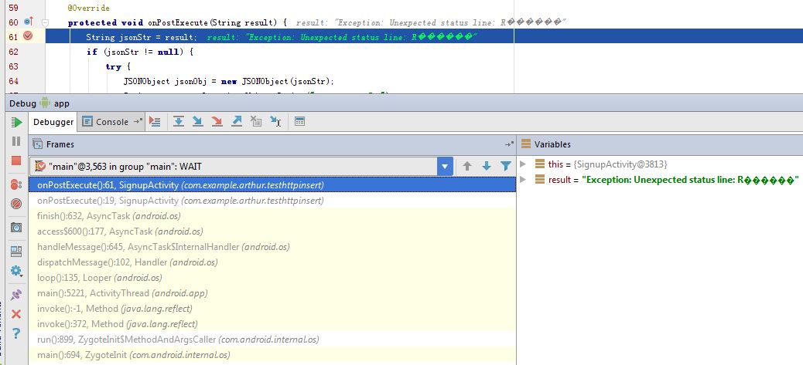Stop the debug session red square
Image resolution: width=803 pixels, height=365 pixels.
point(16,161)
